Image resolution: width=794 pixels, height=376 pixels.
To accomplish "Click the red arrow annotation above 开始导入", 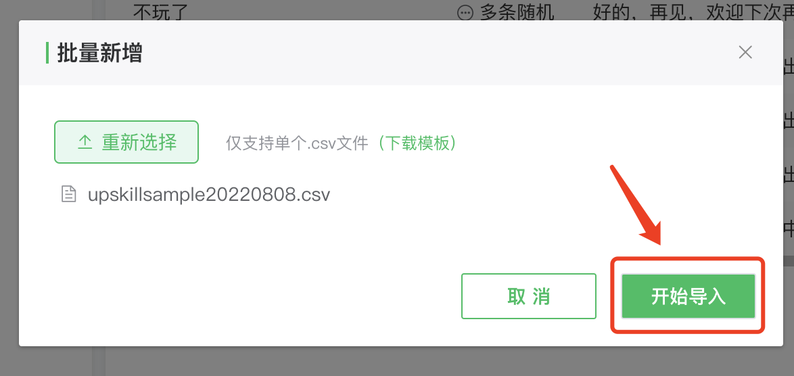I will coord(636,204).
